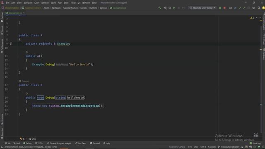Click the 4 spaces indent selector
Image resolution: width=265 pixels, height=149 pixels.
coord(212,147)
